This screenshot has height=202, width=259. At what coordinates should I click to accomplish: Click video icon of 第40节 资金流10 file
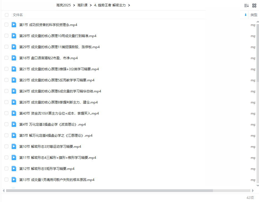point(14,113)
